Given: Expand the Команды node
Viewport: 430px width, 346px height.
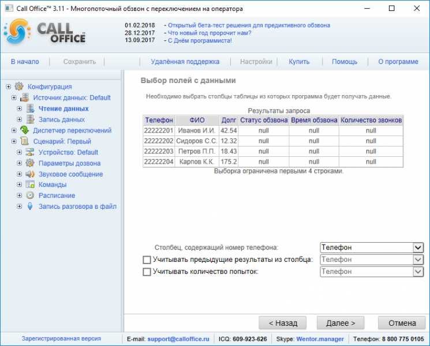Looking at the screenshot, I should click(x=20, y=185).
